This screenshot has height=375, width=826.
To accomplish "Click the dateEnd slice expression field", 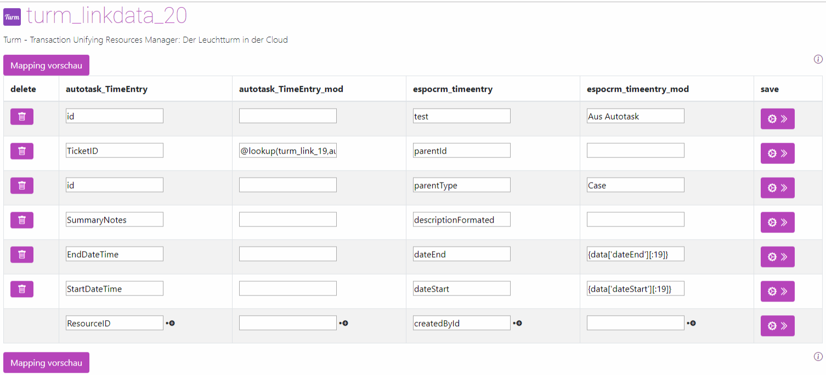I will (x=636, y=254).
